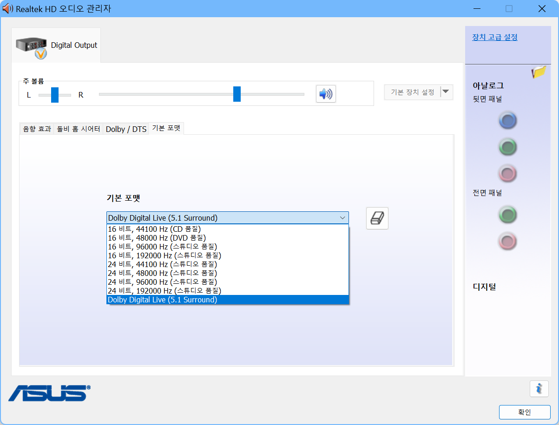Click the 기본 포맷 heading above the combo box
Viewport: 559px width, 425px height.
tap(123, 198)
